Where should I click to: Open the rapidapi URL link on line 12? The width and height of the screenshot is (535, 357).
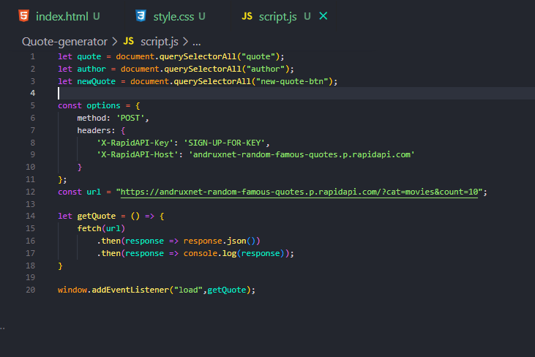point(299,192)
